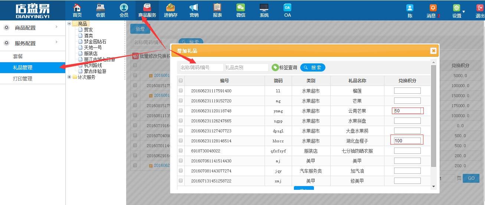Select 套餐 in the sidebar
This screenshot has height=205, width=485.
coord(33,56)
